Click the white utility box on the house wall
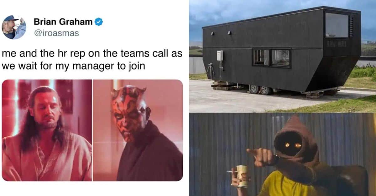376x196 pixels. click(220, 55)
